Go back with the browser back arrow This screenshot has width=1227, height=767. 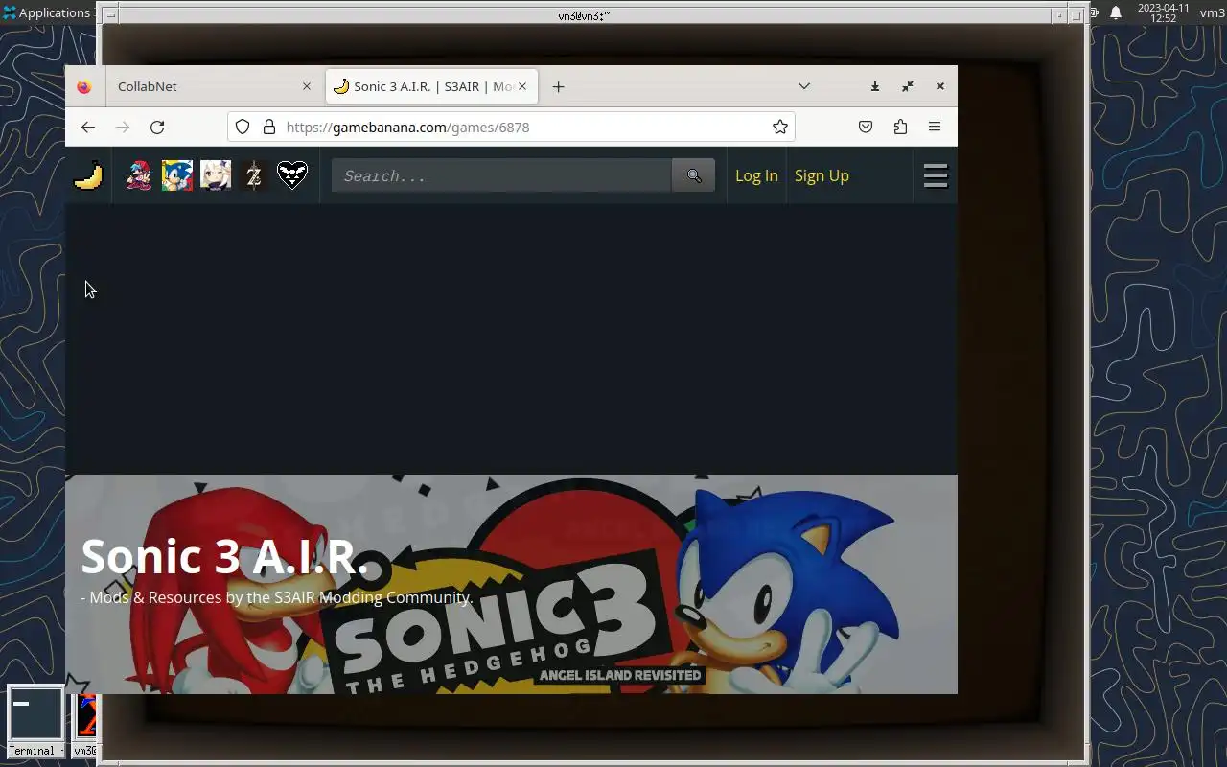point(88,127)
